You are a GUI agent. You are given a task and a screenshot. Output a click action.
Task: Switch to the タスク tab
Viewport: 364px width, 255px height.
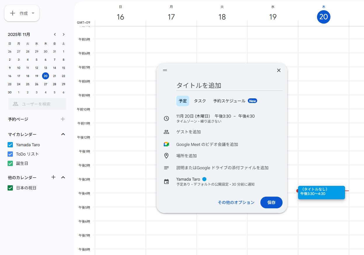coord(200,101)
